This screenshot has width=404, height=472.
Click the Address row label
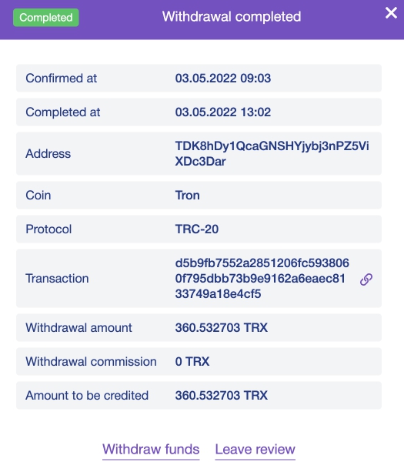(x=48, y=153)
